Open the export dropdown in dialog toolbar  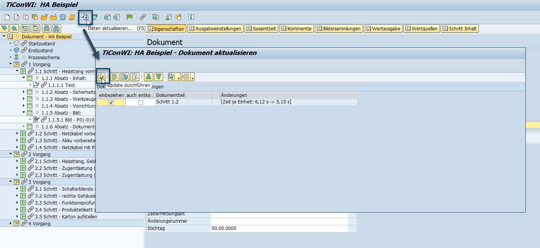[179, 78]
